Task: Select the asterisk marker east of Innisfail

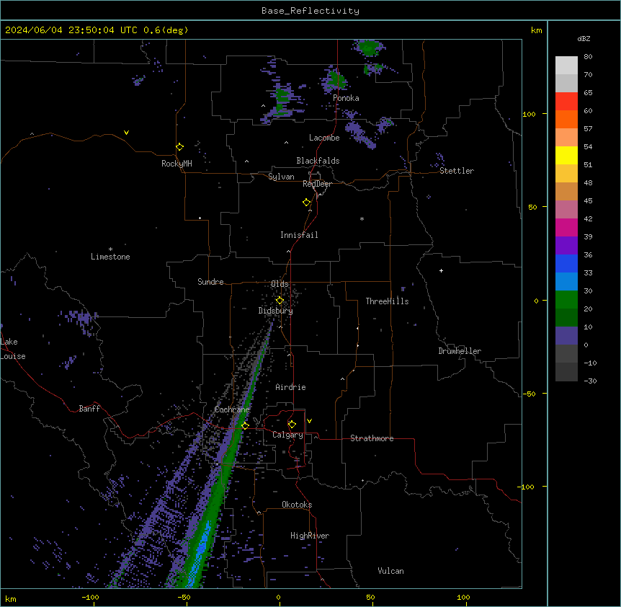Action: [x=362, y=218]
